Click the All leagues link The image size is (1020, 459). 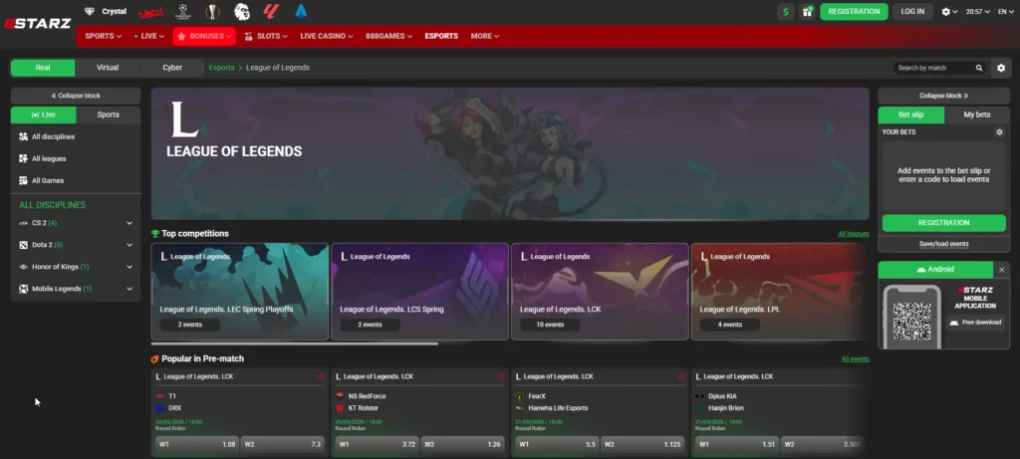[854, 234]
